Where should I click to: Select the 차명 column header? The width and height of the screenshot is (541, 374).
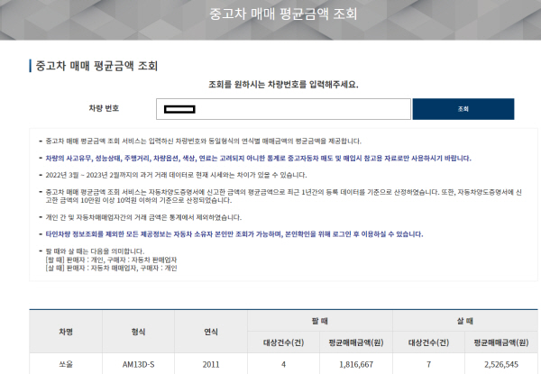[66, 332]
